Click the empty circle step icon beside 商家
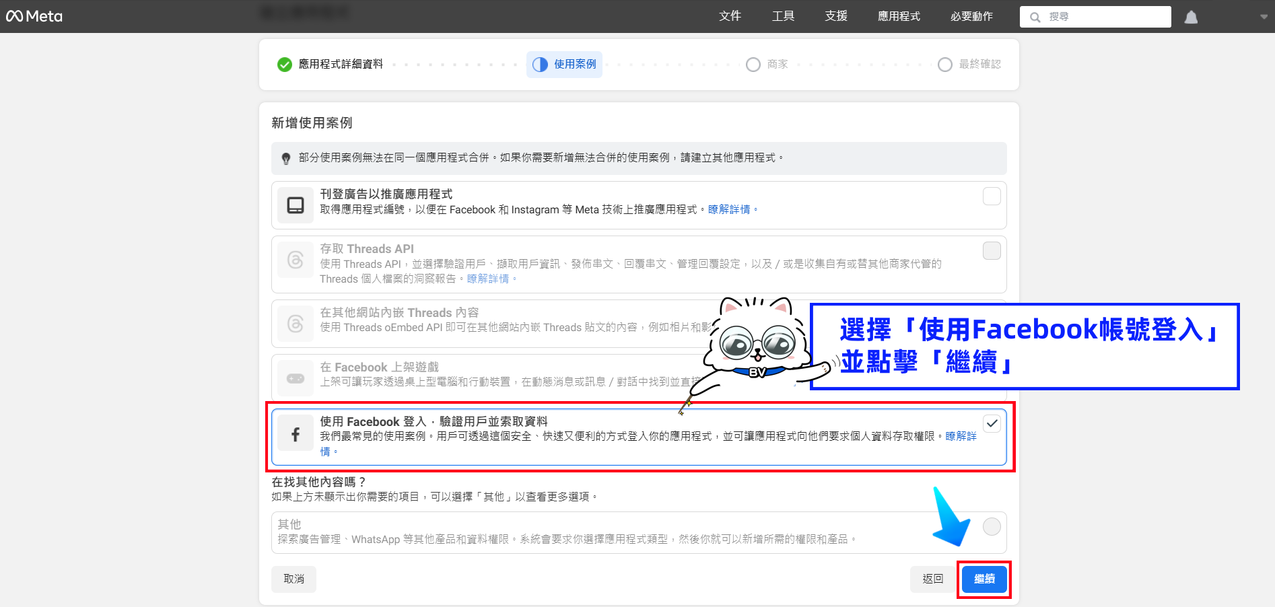Screen dimensions: 1275x607 coord(753,64)
